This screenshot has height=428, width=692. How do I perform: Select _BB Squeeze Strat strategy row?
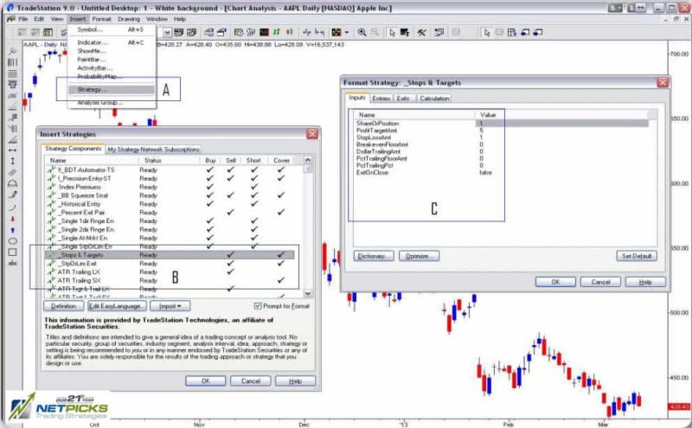(x=170, y=195)
